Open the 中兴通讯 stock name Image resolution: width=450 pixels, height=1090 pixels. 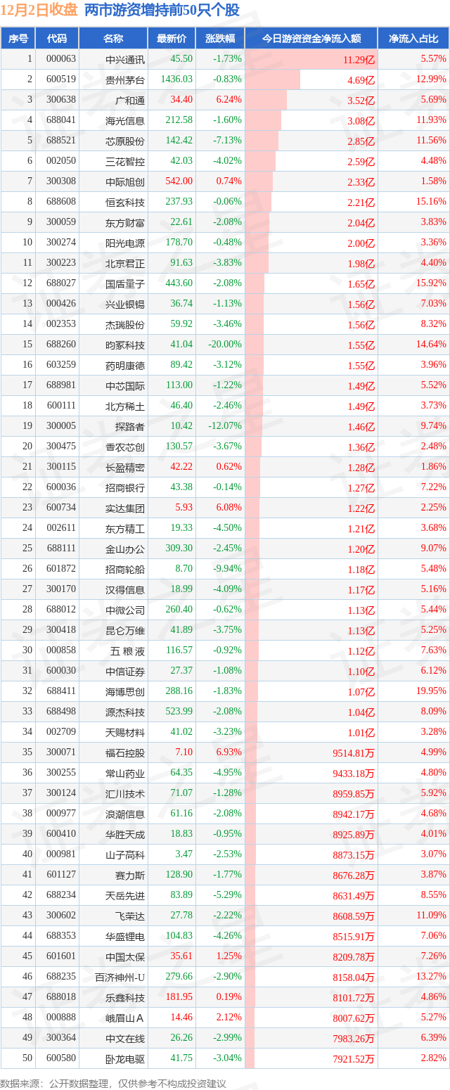[x=124, y=59]
